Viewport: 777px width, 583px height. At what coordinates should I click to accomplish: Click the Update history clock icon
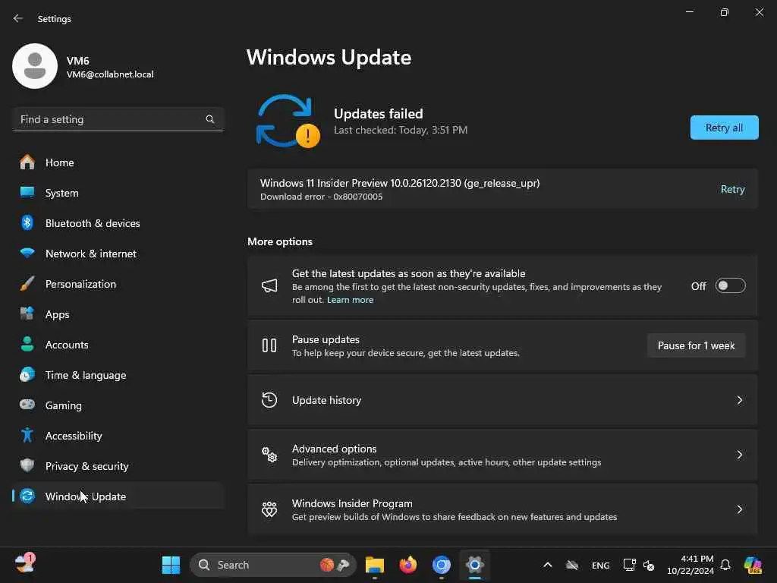pyautogui.click(x=269, y=399)
